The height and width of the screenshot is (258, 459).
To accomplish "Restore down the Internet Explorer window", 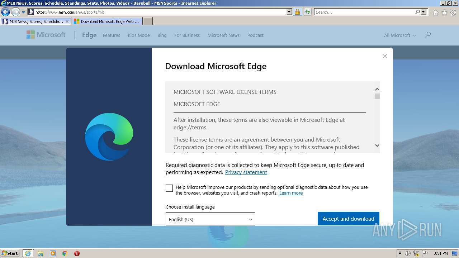I will pyautogui.click(x=448, y=3).
